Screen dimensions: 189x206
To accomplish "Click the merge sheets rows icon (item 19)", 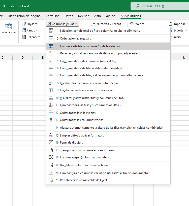I will click(x=51, y=165).
